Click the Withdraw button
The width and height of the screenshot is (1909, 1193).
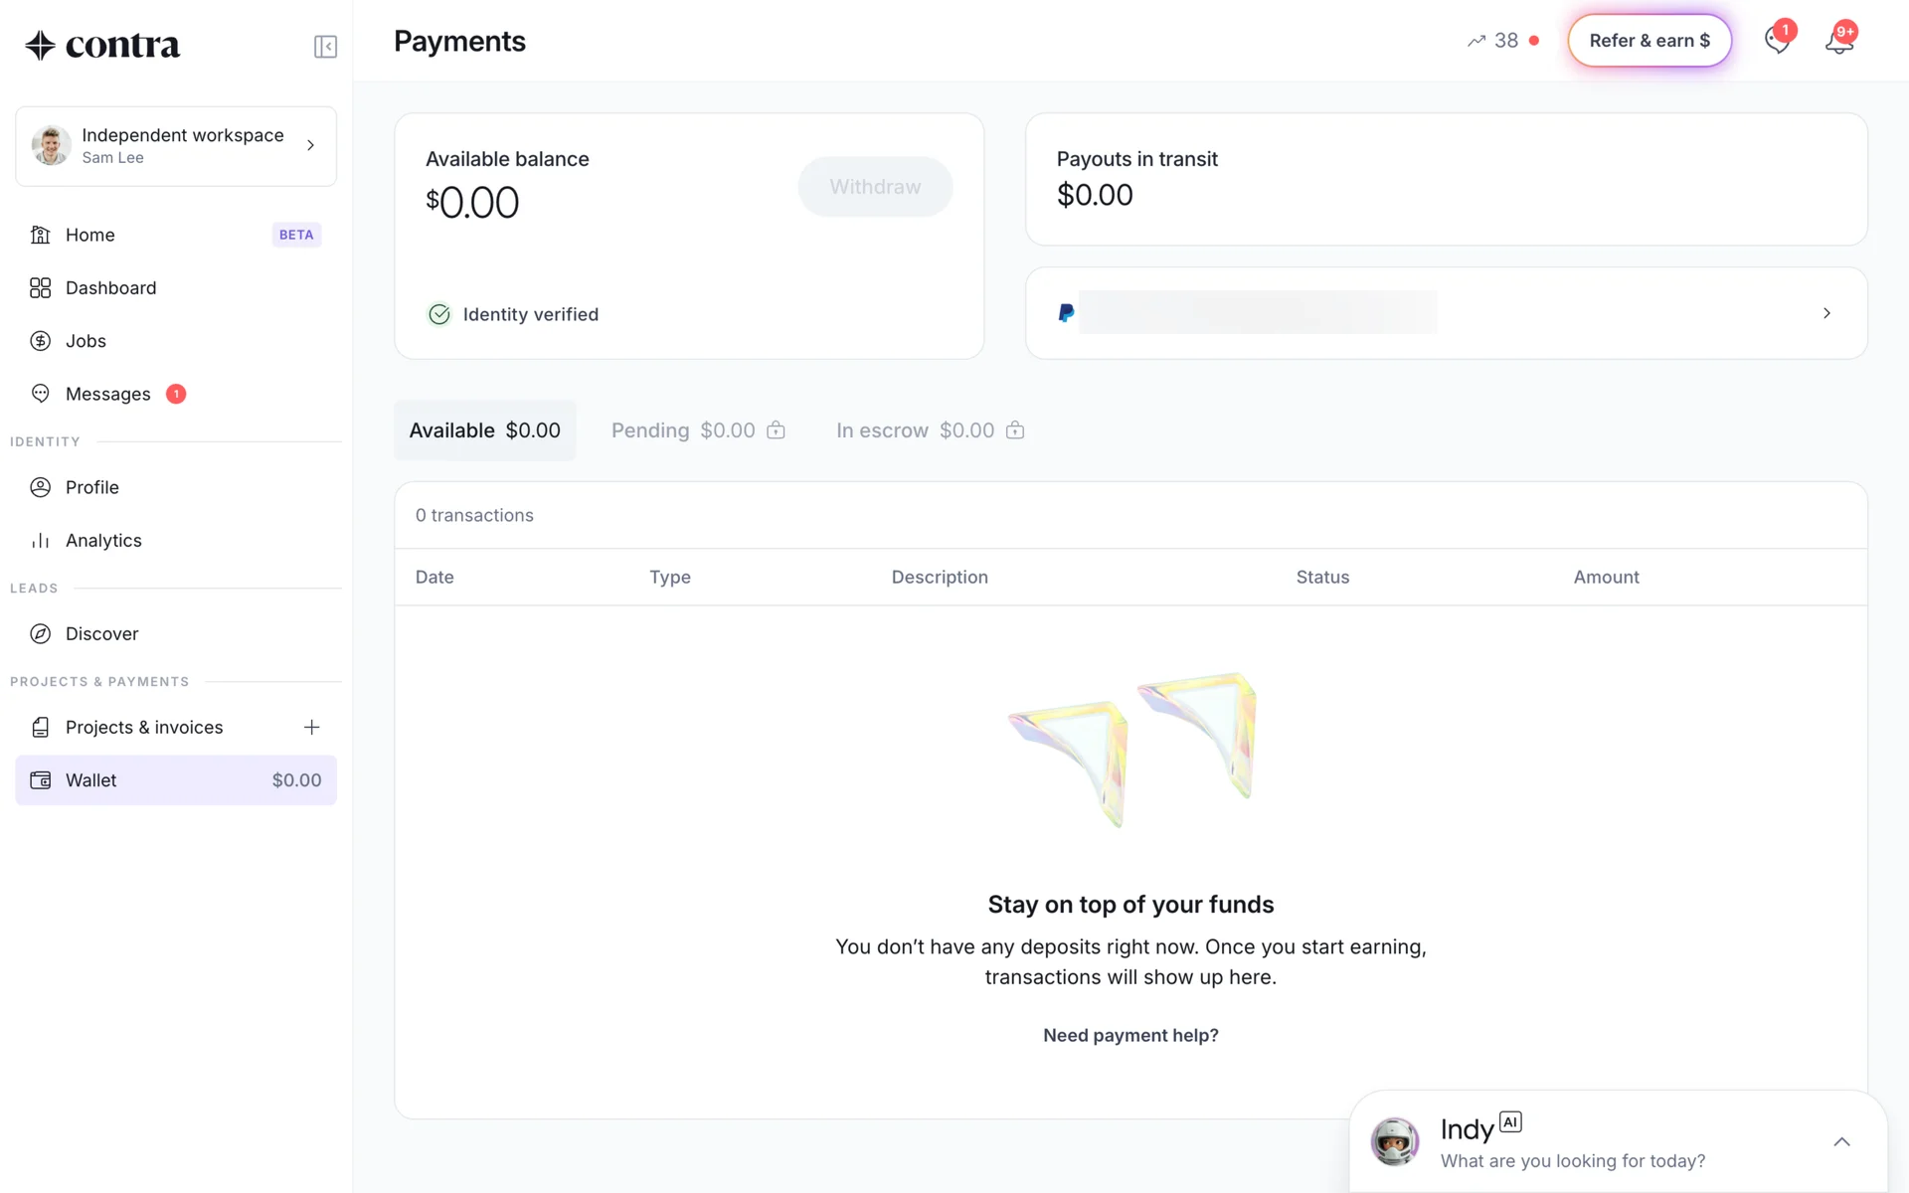875,187
